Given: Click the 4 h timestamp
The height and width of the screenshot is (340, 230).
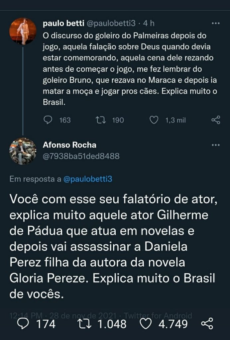Looking at the screenshot, I should tap(149, 24).
